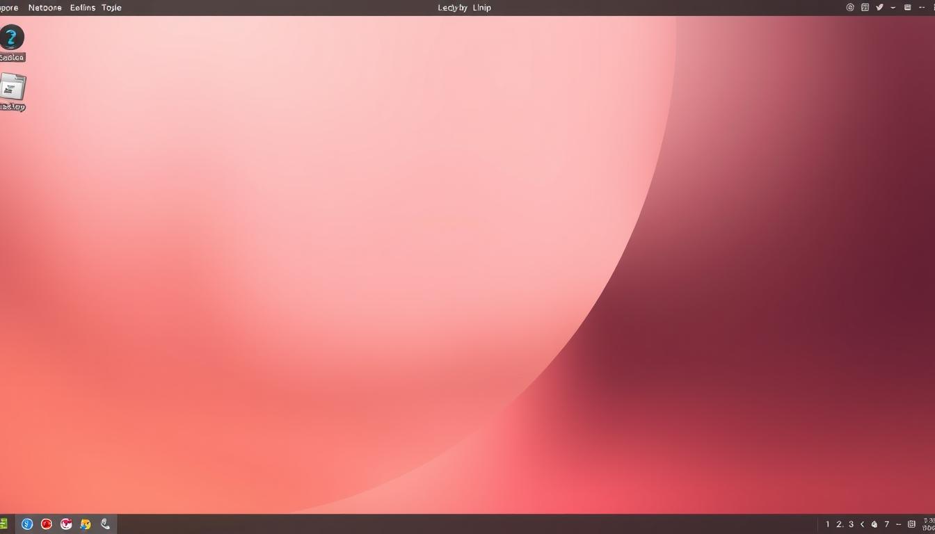Click the clock in the bottom-right corner
935x534 pixels.
928,524
